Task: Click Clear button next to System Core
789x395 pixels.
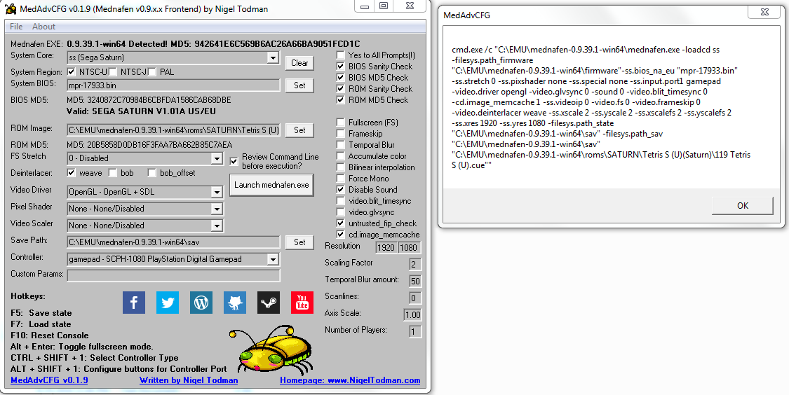Action: tap(299, 63)
